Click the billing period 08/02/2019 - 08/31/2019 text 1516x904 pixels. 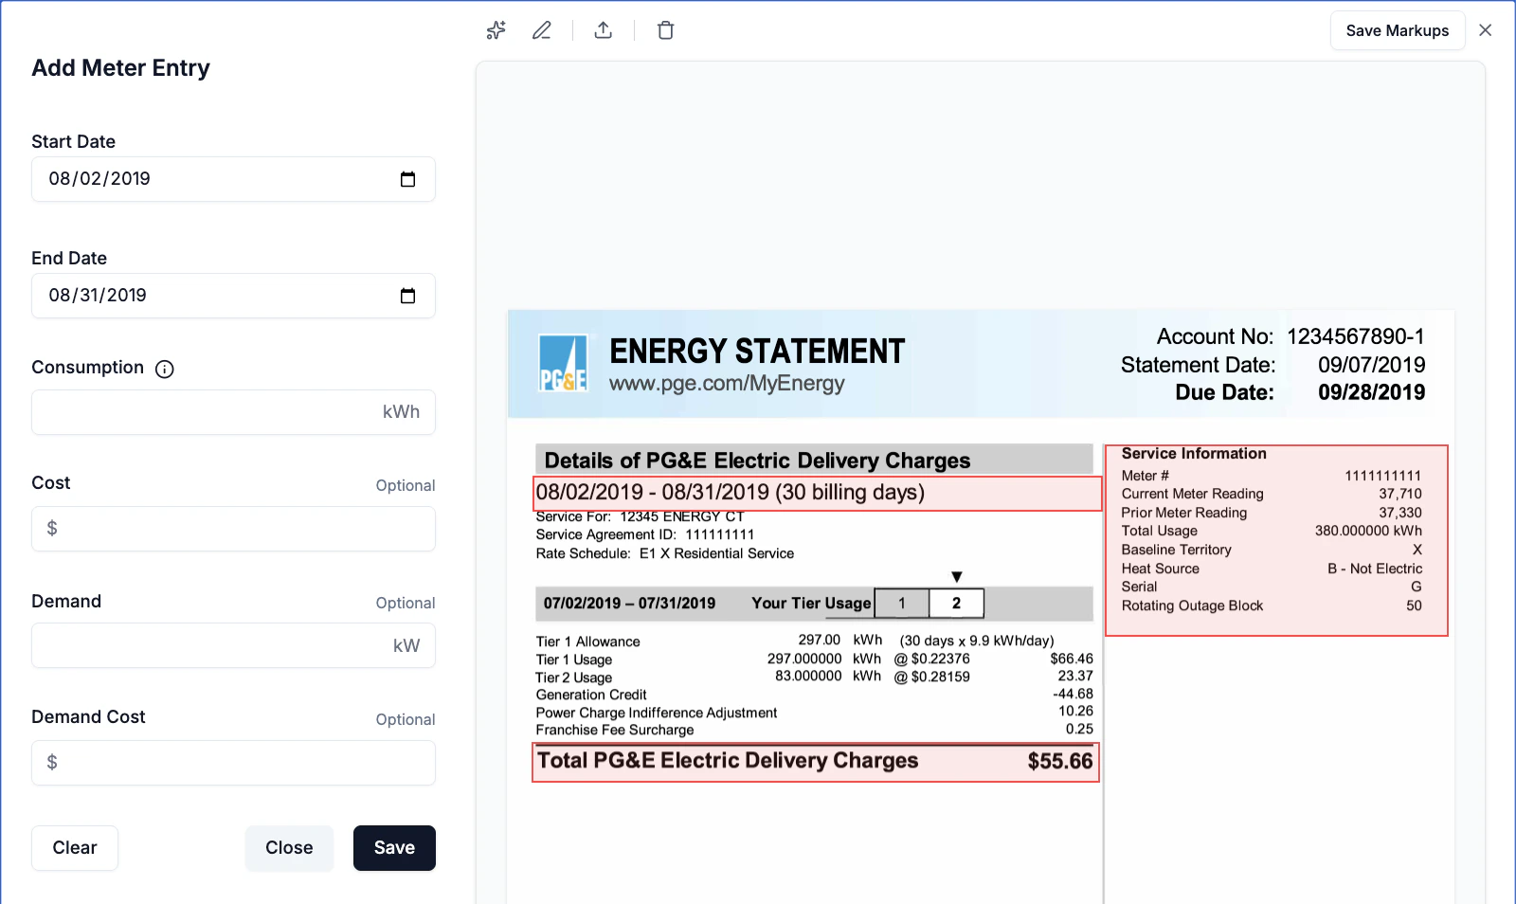(730, 493)
